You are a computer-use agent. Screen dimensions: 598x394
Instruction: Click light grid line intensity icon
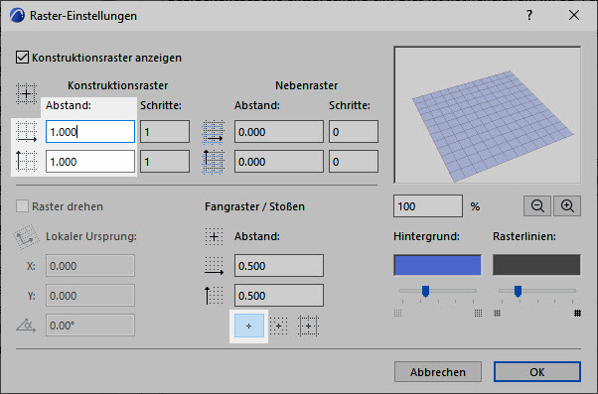[497, 314]
